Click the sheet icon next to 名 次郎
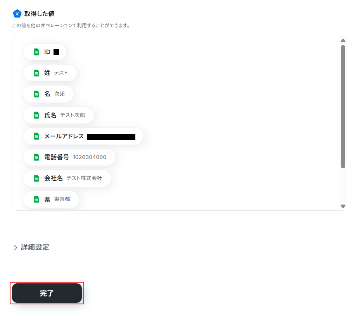The height and width of the screenshot is (316, 358). click(x=36, y=94)
